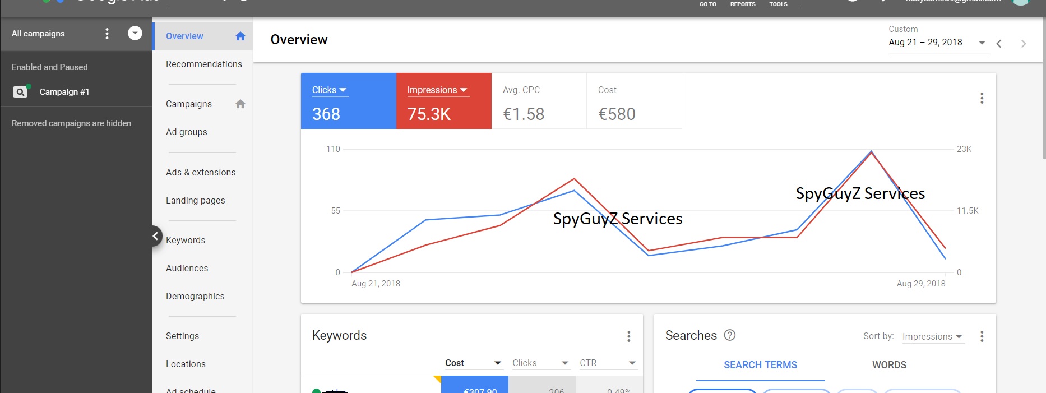Open the chart card three-dot options menu
This screenshot has height=393, width=1046.
982,98
